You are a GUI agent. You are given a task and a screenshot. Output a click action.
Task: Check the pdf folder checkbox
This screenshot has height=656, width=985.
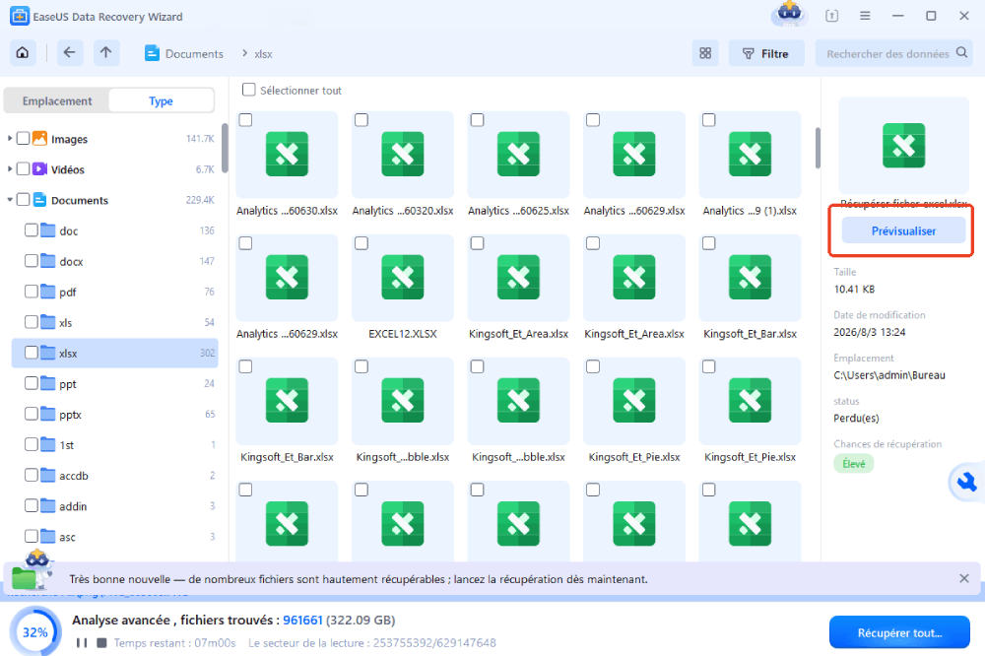[x=32, y=293]
